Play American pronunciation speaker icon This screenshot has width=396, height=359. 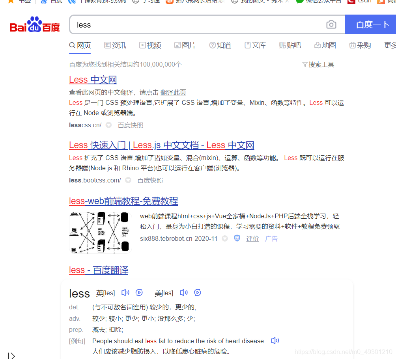click(x=184, y=293)
